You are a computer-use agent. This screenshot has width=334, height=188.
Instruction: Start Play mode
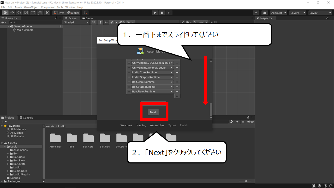click(x=155, y=13)
